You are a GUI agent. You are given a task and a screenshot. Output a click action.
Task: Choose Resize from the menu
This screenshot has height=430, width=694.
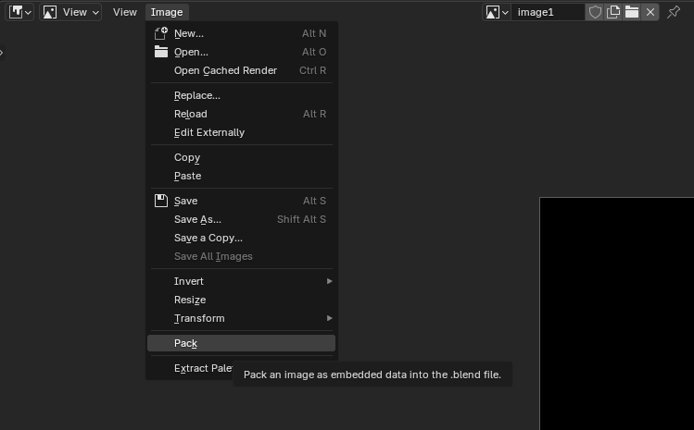[x=241, y=300]
